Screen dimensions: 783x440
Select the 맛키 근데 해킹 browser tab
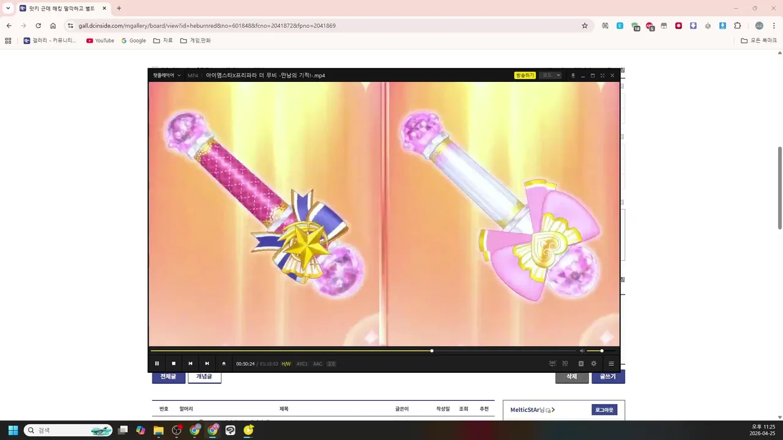point(63,9)
